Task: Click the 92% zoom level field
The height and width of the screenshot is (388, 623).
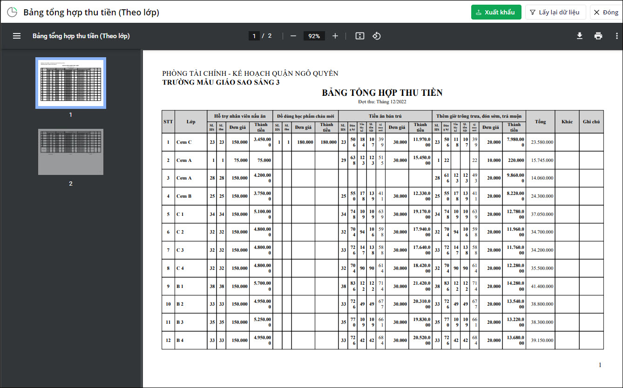Action: 314,36
